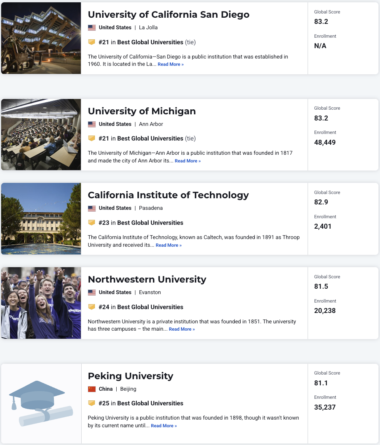The width and height of the screenshot is (380, 445).
Task: Click Read More for UC San Diego
Action: [x=171, y=64]
